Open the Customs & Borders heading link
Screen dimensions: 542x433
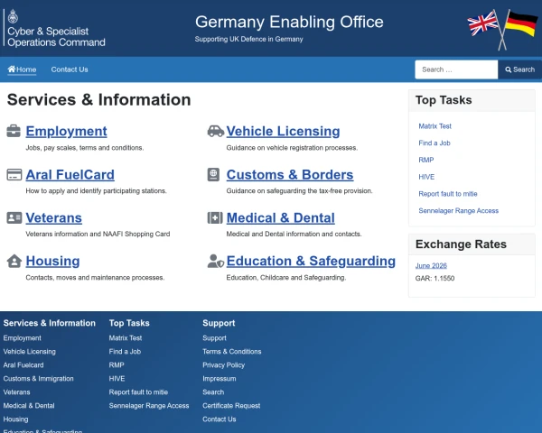click(x=290, y=175)
